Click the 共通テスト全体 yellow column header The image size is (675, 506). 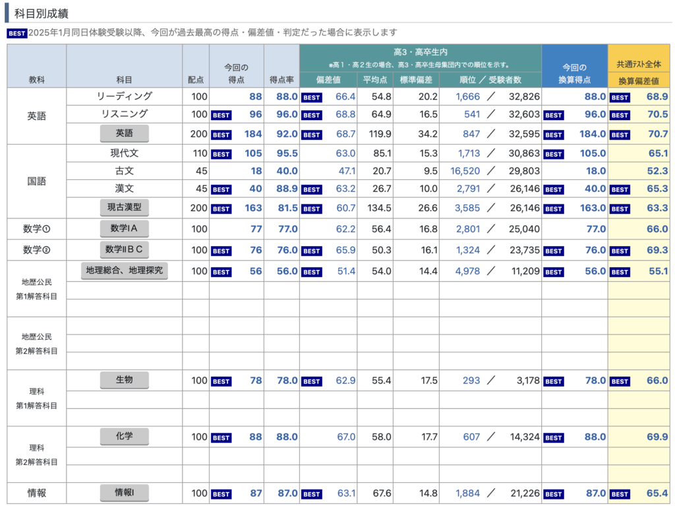[x=639, y=65]
